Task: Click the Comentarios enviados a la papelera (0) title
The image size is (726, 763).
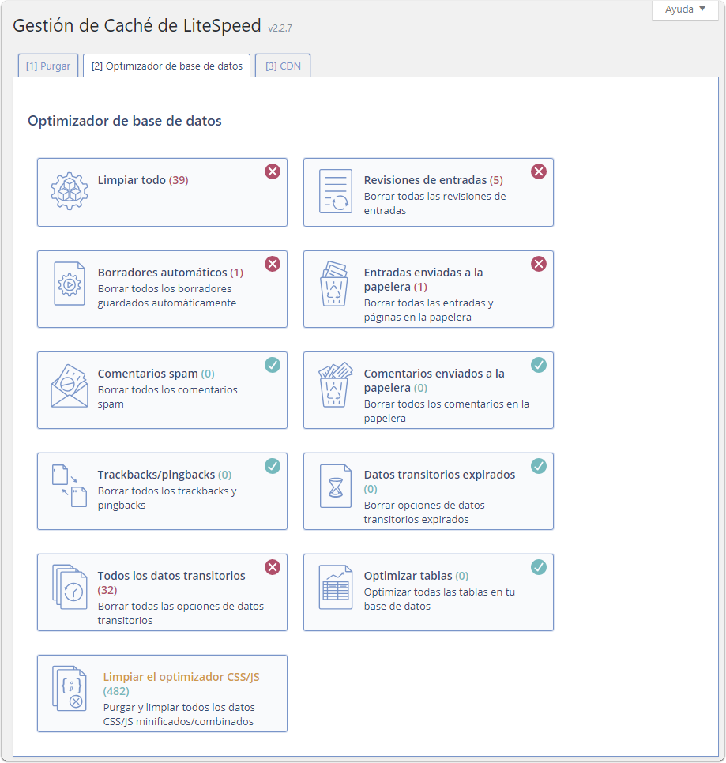Action: tap(434, 381)
